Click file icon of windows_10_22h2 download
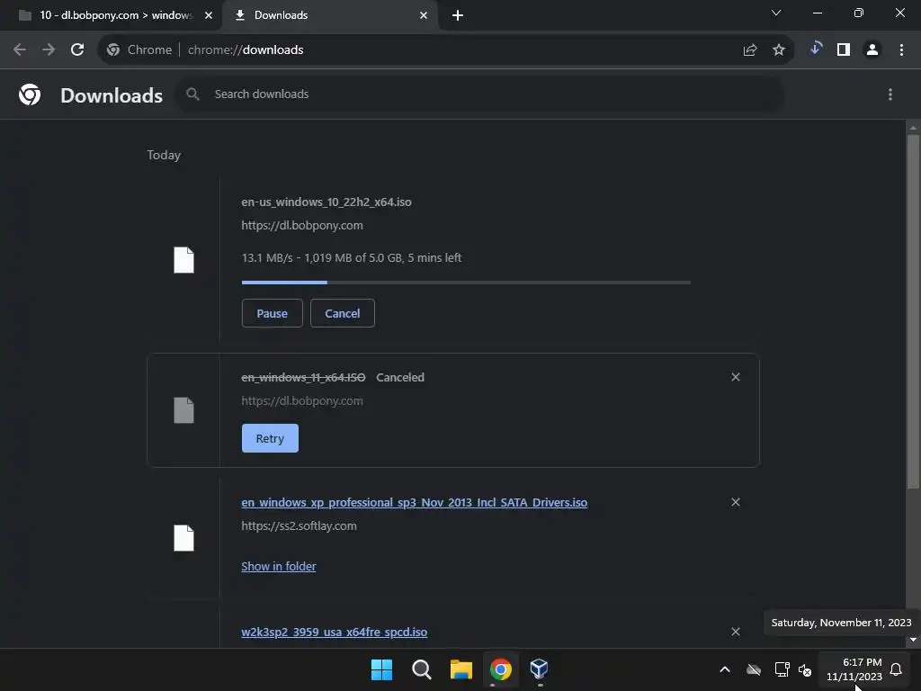The width and height of the screenshot is (921, 691). click(183, 260)
